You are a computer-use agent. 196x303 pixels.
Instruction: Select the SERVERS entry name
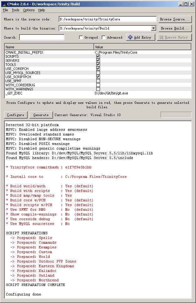pos(12,61)
